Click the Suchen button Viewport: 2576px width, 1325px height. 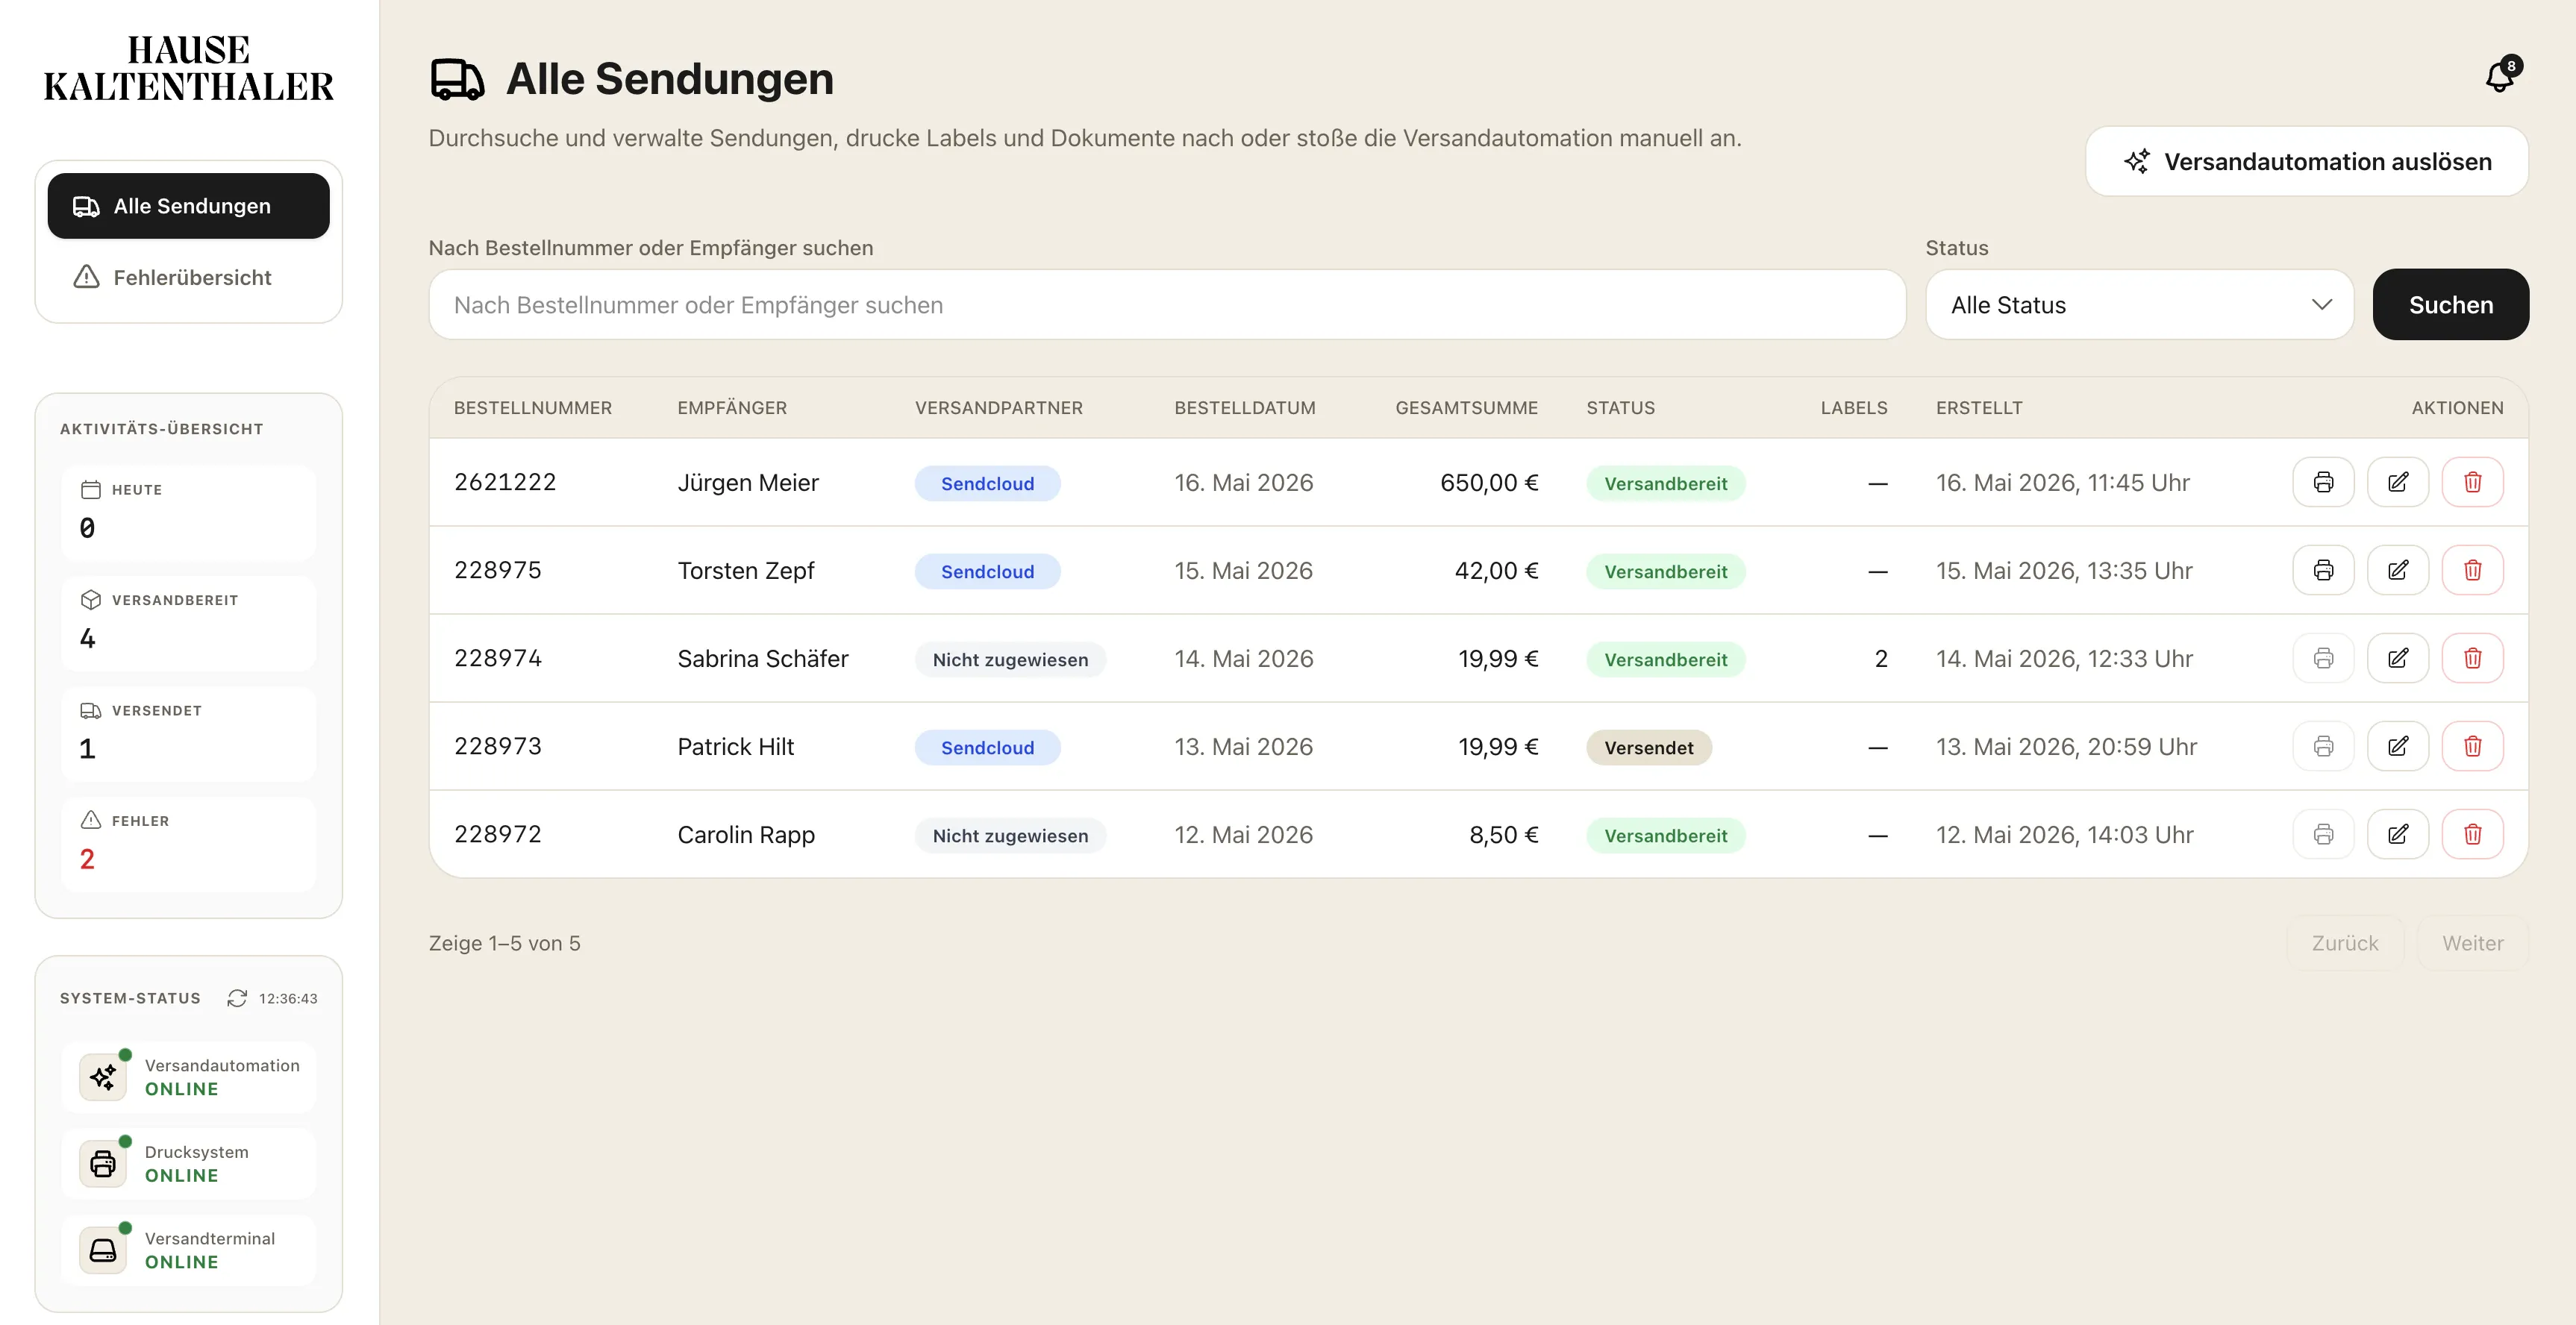pos(2451,305)
